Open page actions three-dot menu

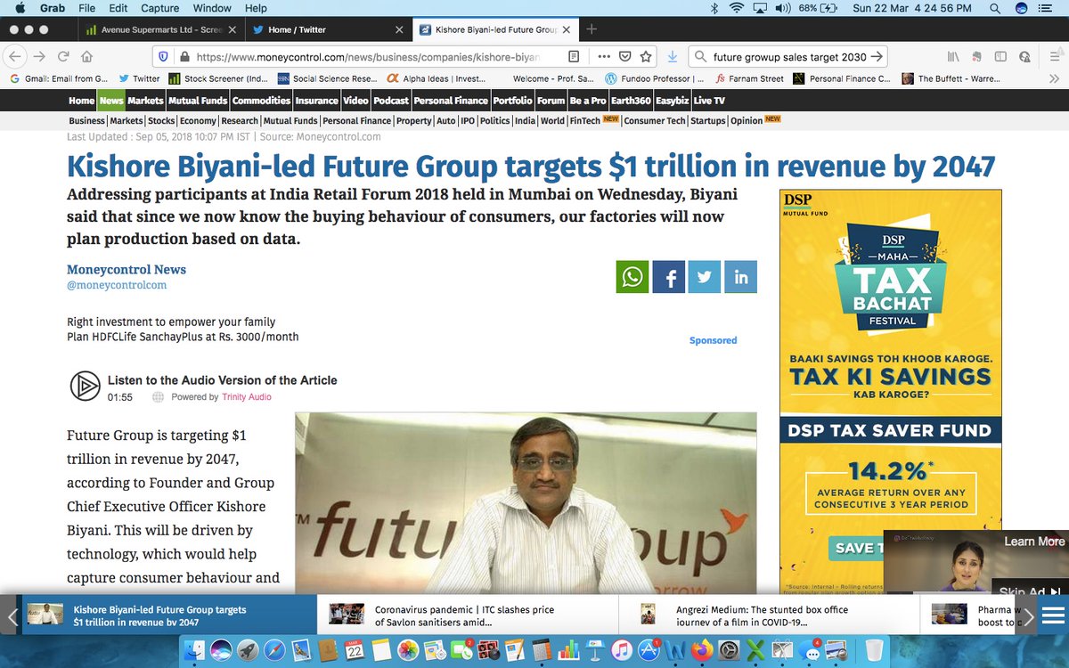pos(604,56)
